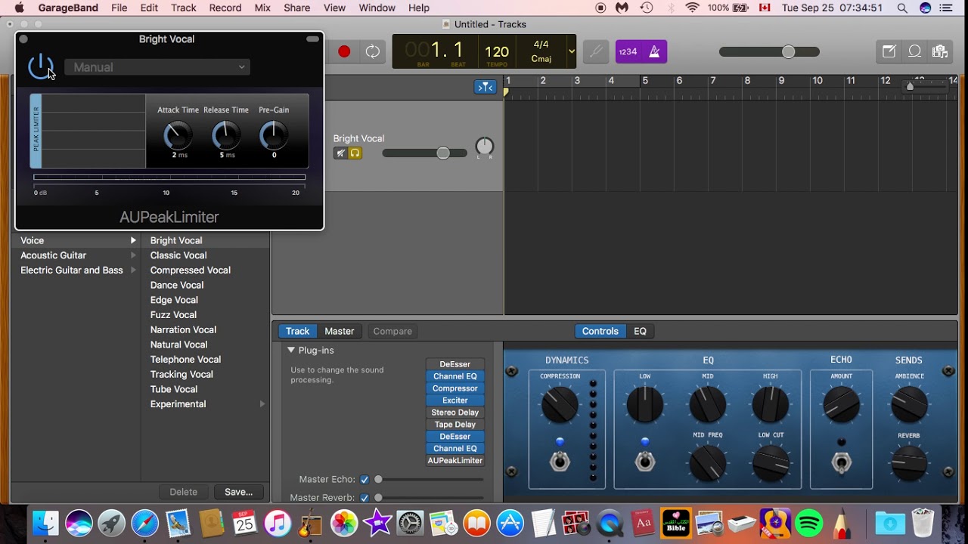Toggle the Cycle loop button
Viewport: 968px width, 544px height.
coord(373,51)
